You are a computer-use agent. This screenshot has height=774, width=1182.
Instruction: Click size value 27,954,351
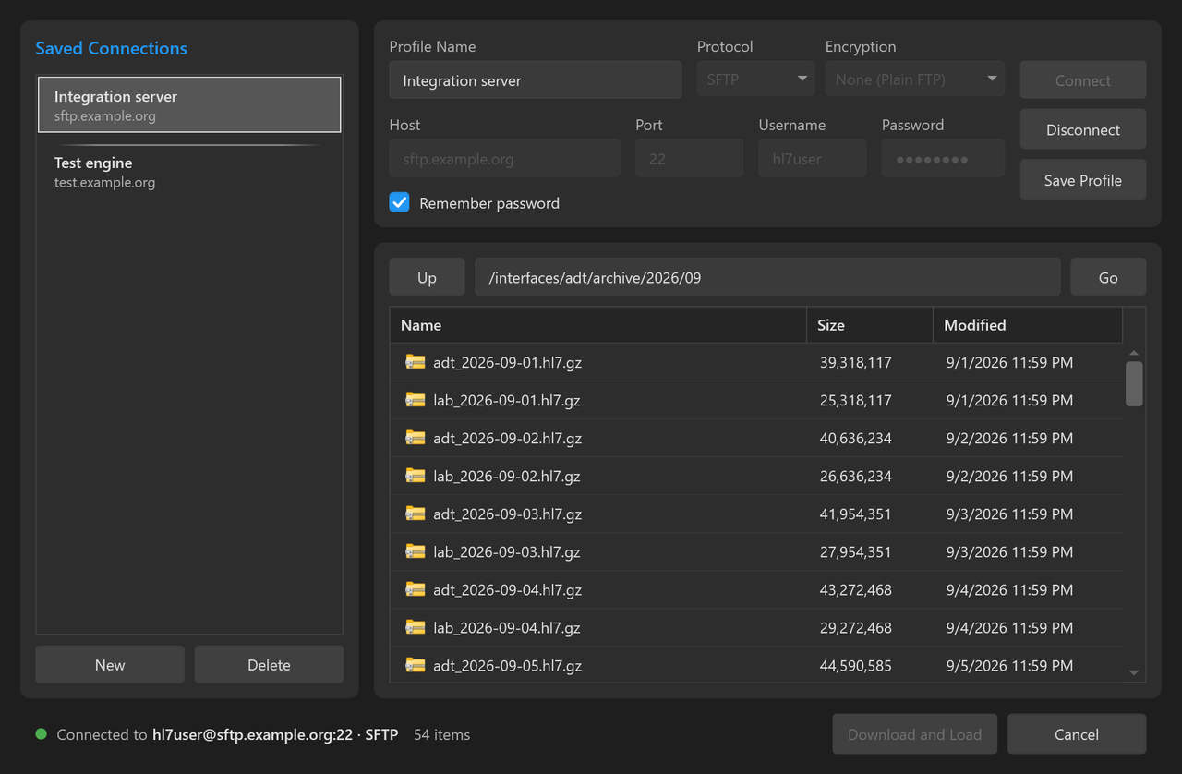click(856, 552)
